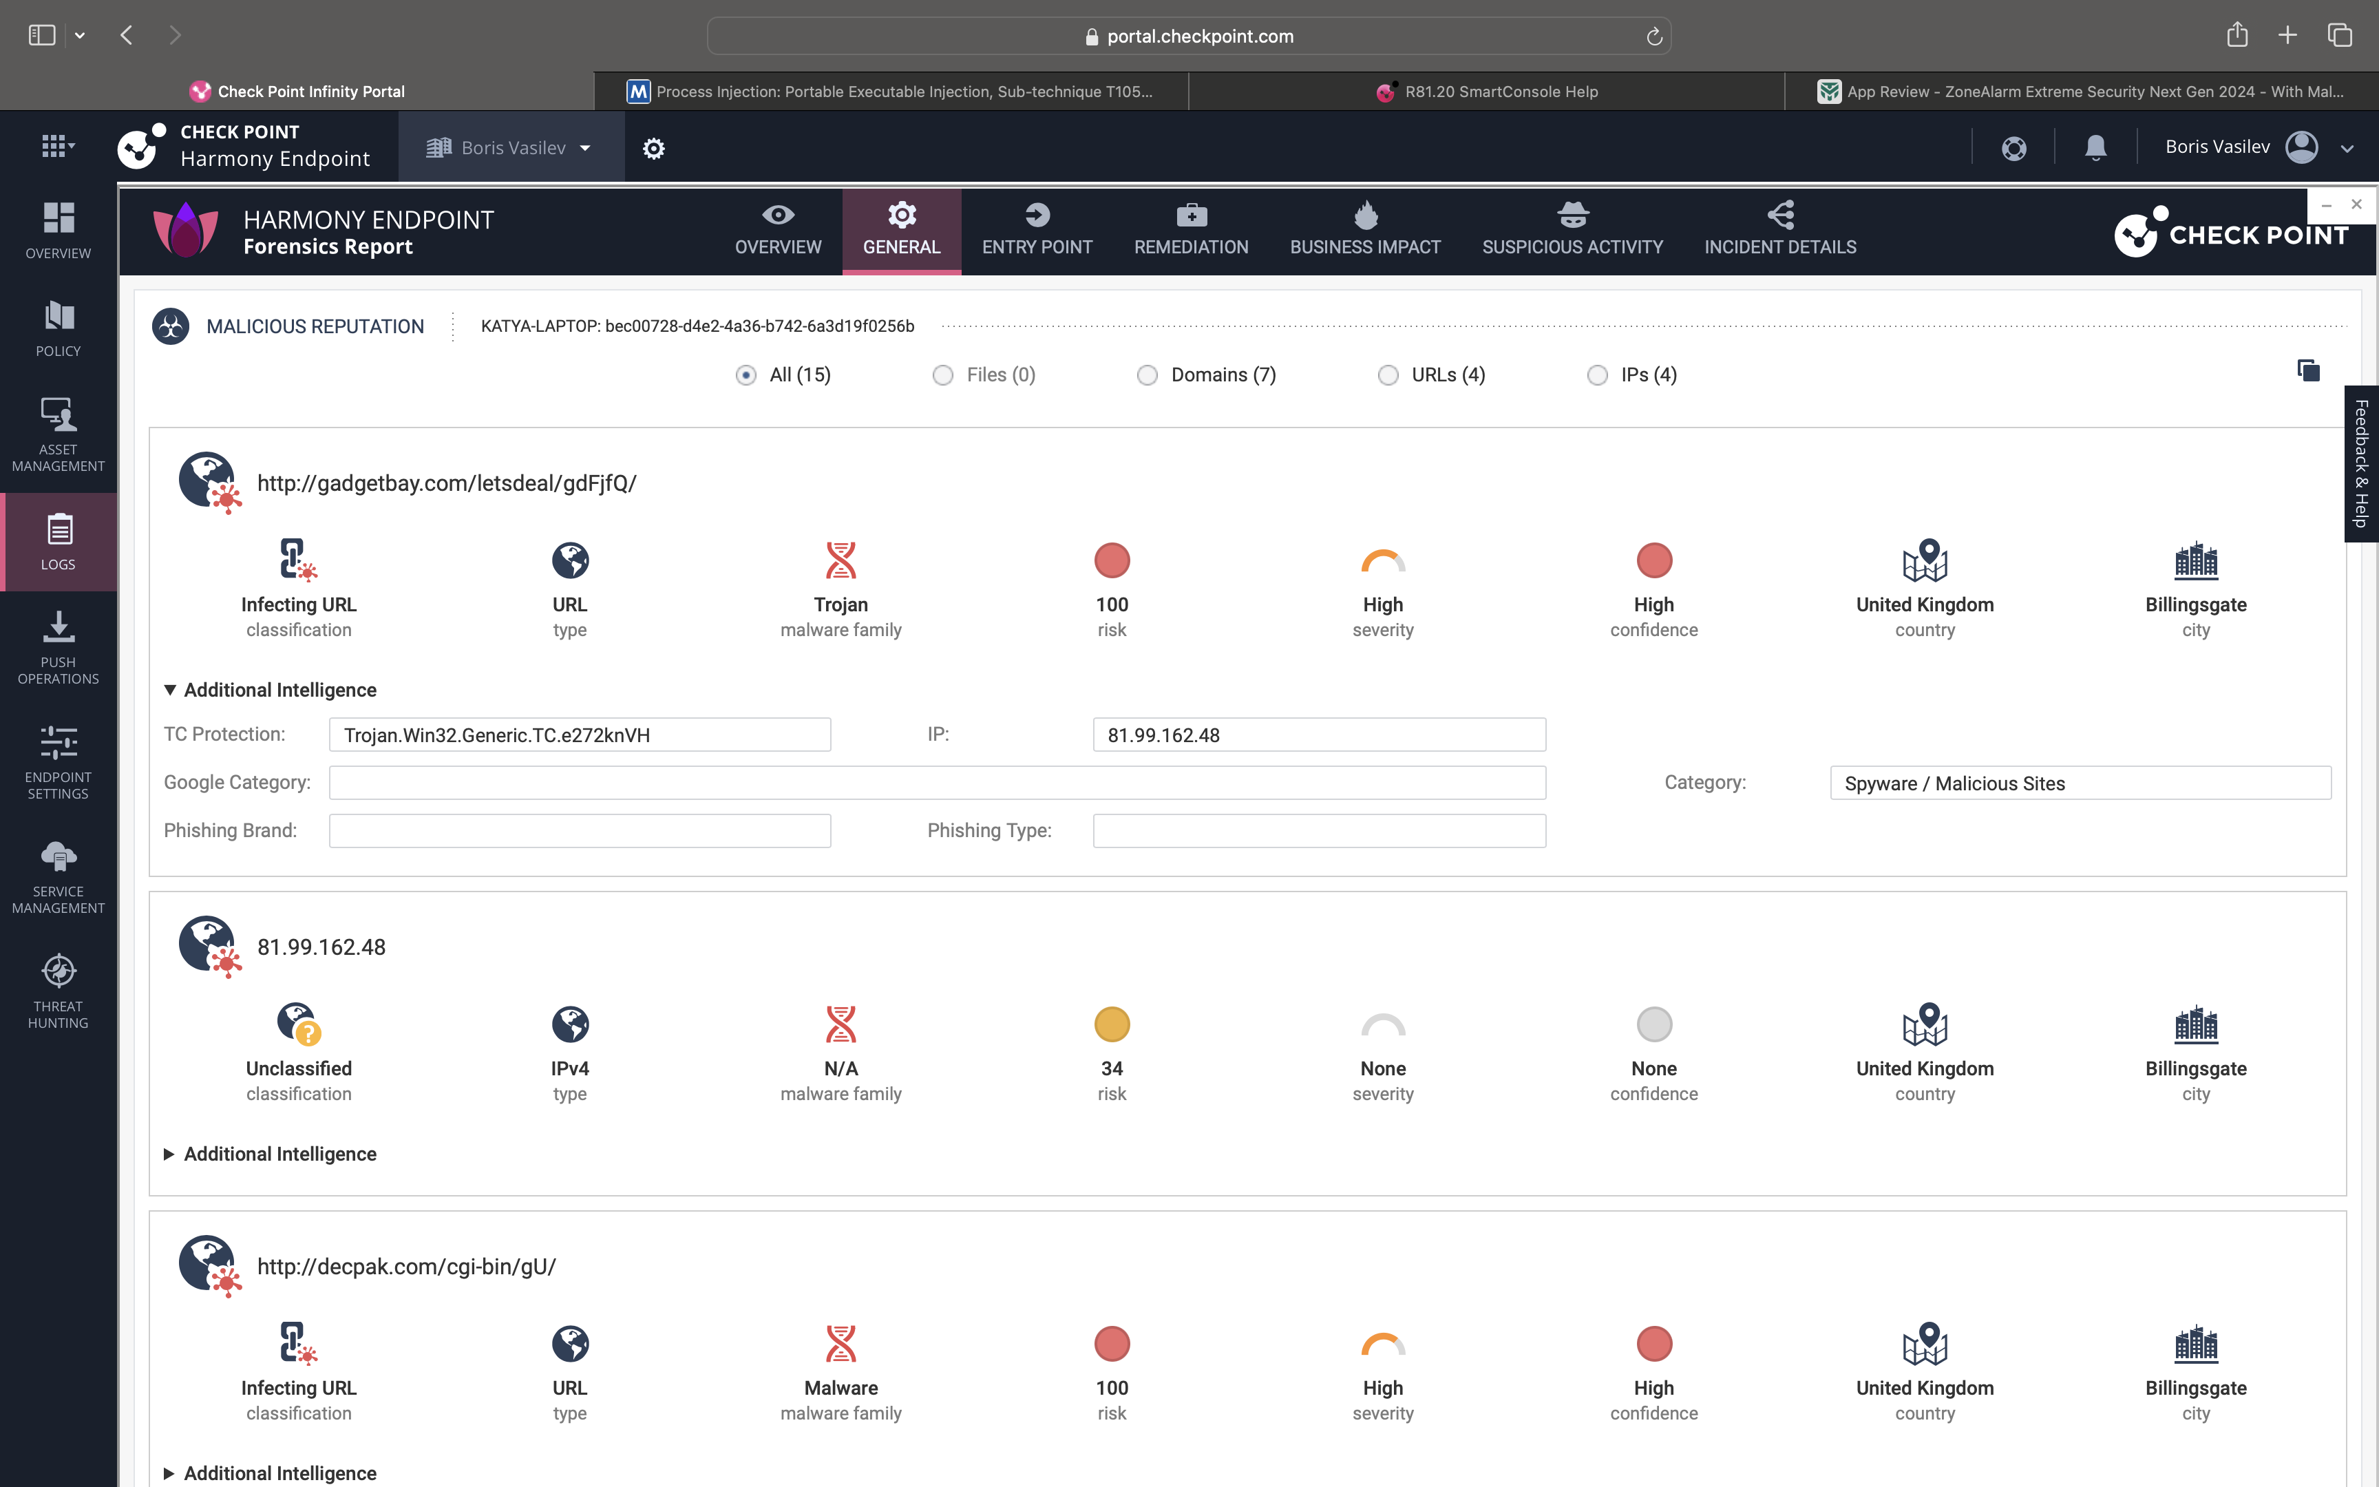Open Policy in the left sidebar
The image size is (2379, 1487).
(x=58, y=330)
